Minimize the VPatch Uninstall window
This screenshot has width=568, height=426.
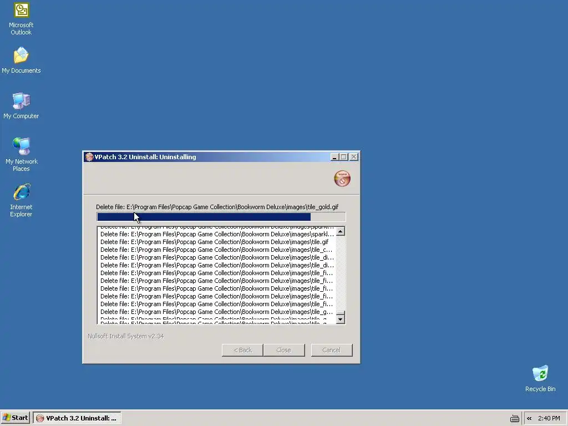[x=334, y=157]
